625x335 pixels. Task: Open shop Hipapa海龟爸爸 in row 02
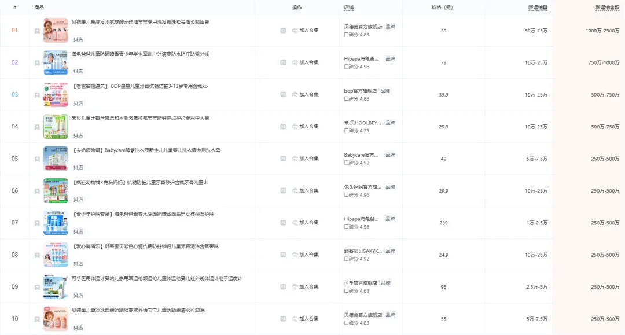point(361,58)
